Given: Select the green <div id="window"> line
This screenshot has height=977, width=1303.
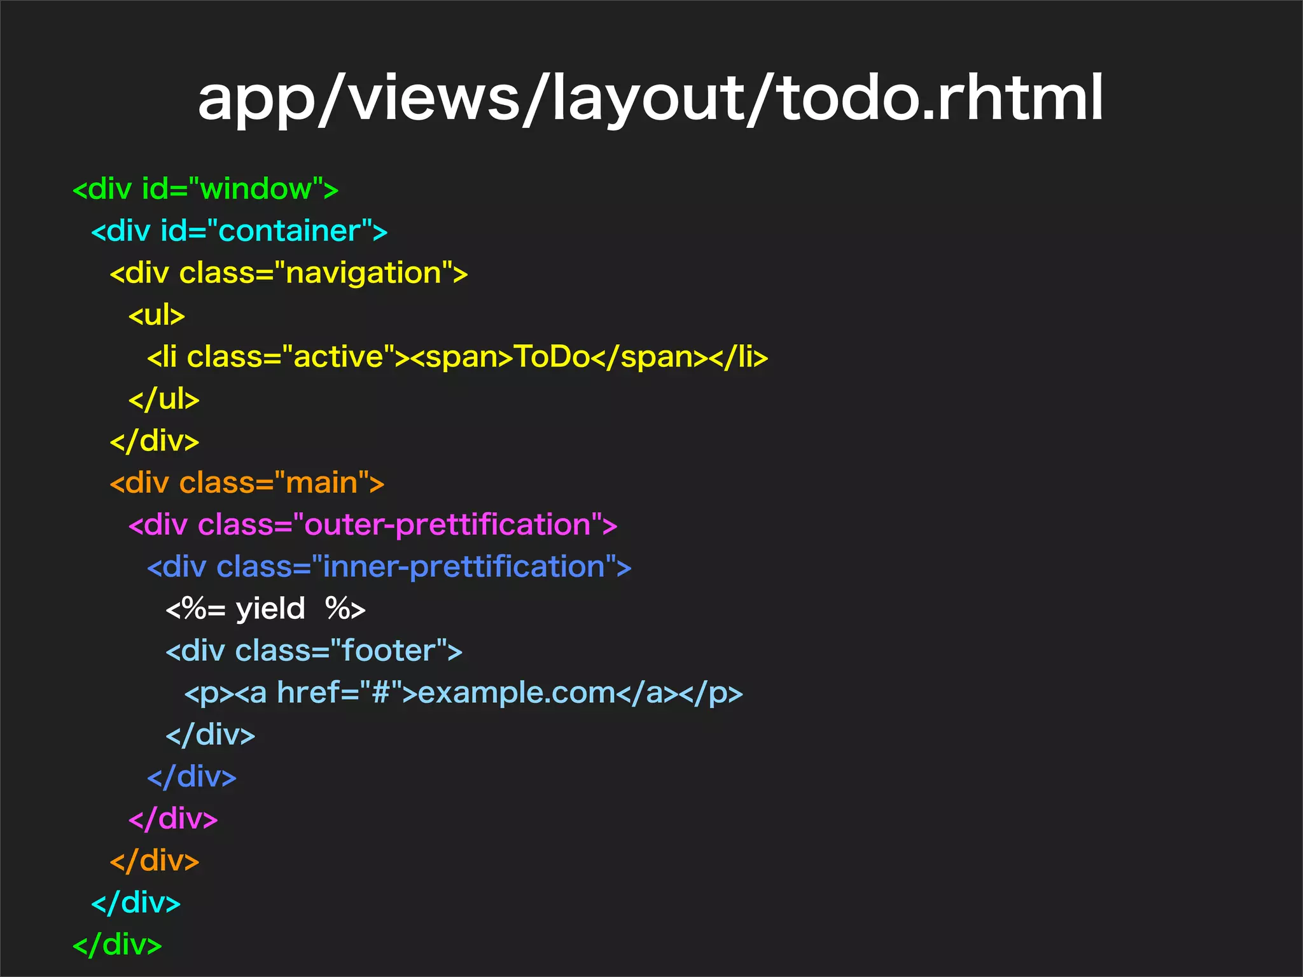Looking at the screenshot, I should click(206, 189).
